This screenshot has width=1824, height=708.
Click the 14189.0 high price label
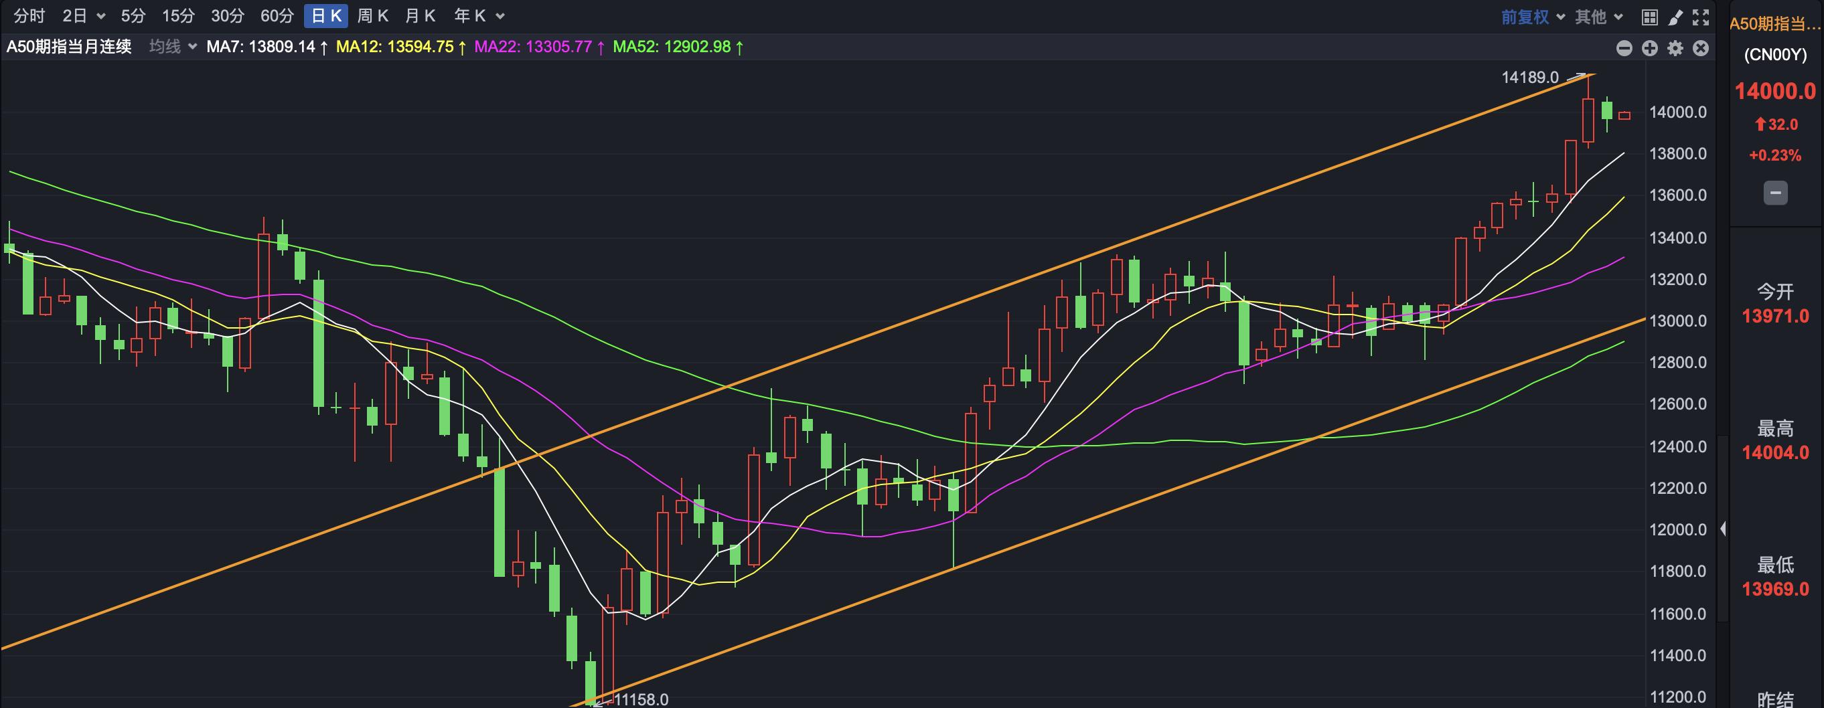point(1530,77)
